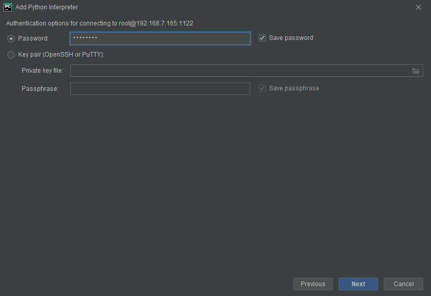Click the authentication options header text
Viewport: 431px width, 296px height.
(x=100, y=23)
